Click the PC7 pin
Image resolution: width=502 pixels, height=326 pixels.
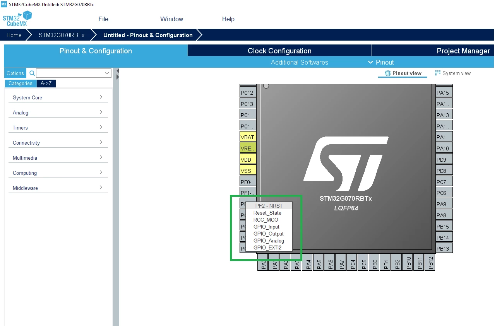(444, 182)
